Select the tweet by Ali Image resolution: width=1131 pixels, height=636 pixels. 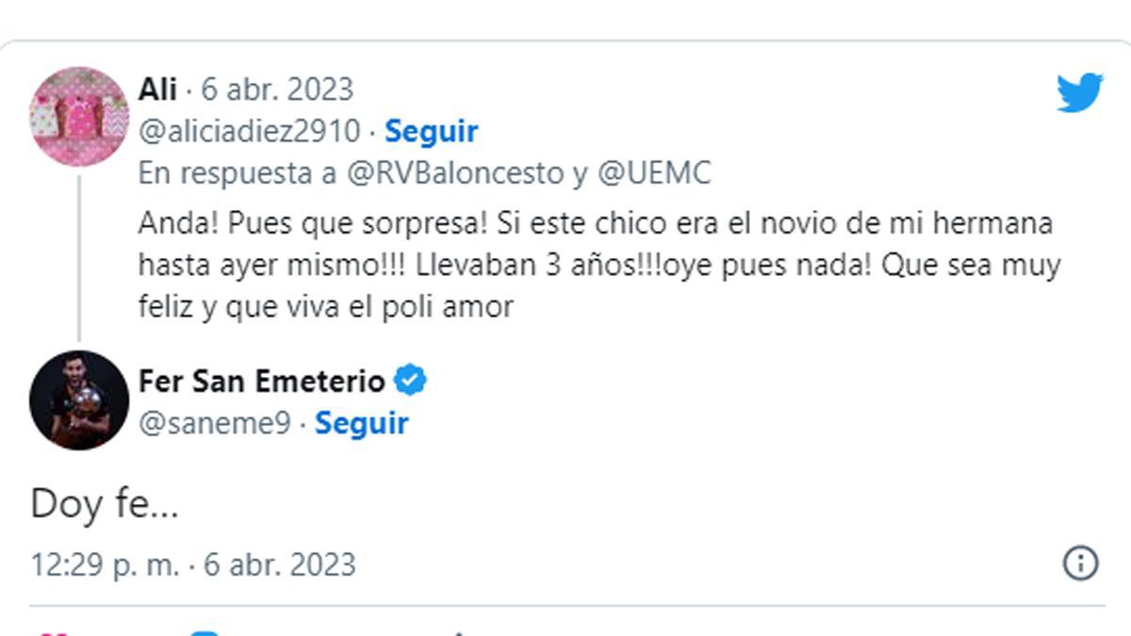point(565,261)
